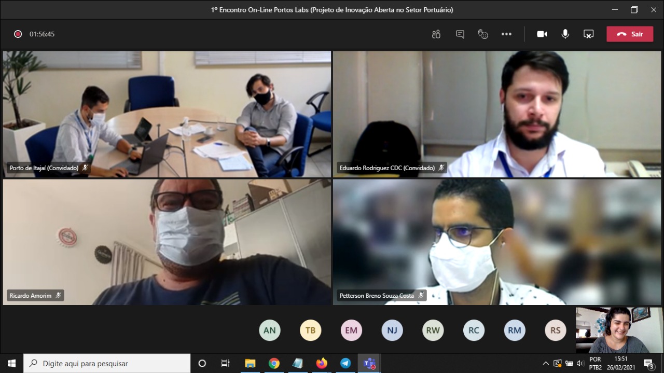The height and width of the screenshot is (373, 664).
Task: Click the self-view video thumbnail
Action: click(619, 330)
